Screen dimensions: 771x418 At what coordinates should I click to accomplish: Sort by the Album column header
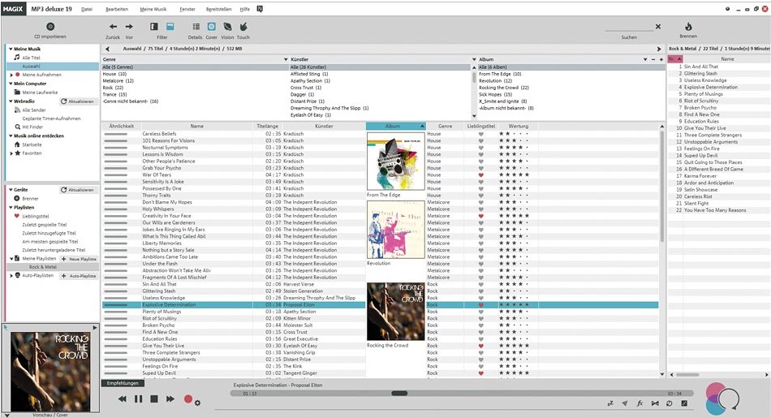tap(395, 127)
